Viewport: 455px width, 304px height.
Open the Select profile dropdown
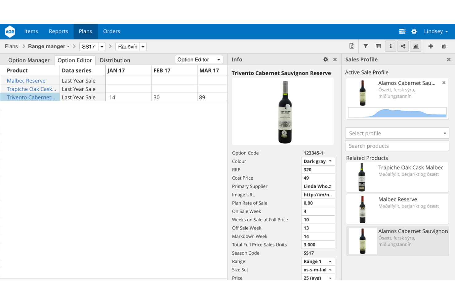tap(397, 133)
